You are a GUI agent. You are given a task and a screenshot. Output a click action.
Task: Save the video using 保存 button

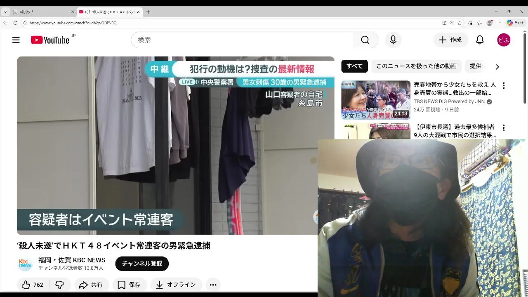point(129,285)
